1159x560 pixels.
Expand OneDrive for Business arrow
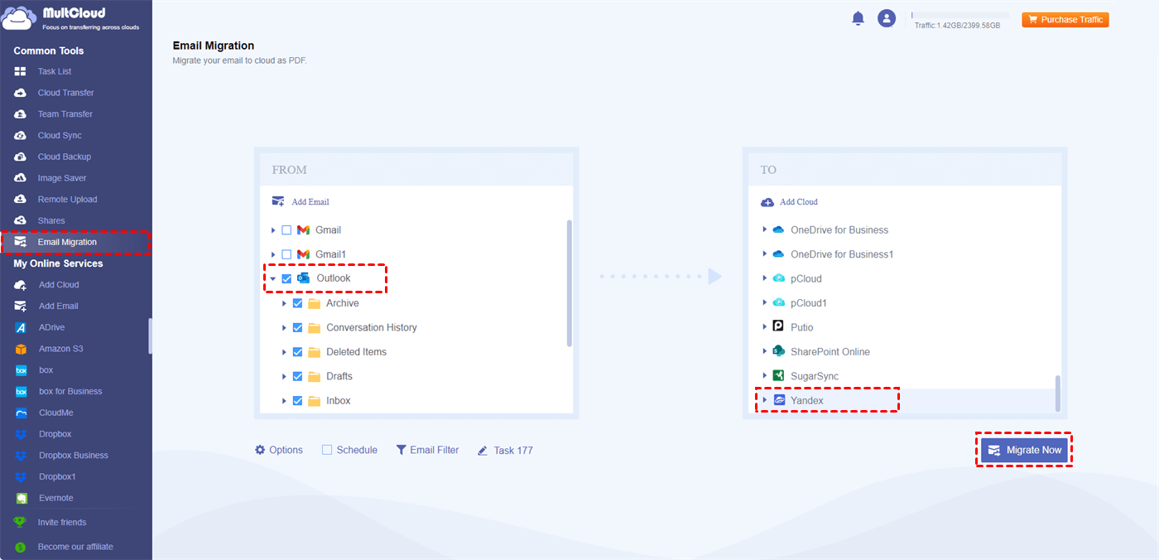click(x=764, y=230)
